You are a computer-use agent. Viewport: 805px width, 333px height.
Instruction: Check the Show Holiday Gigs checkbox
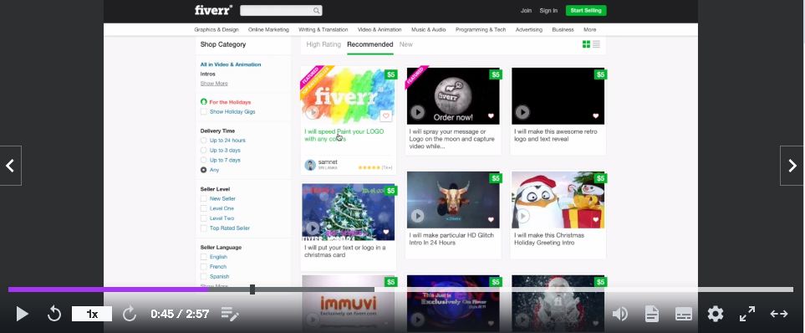click(x=204, y=111)
